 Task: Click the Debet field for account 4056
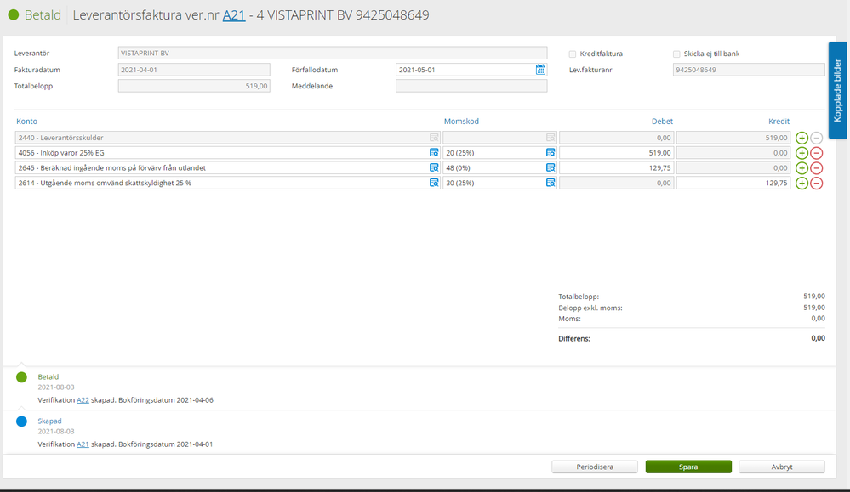tap(617, 153)
